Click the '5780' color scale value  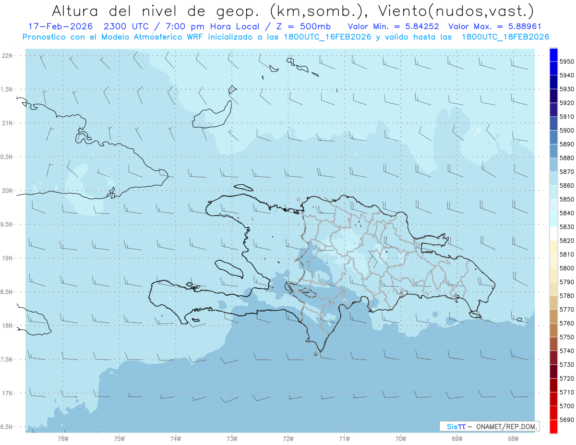tap(567, 296)
